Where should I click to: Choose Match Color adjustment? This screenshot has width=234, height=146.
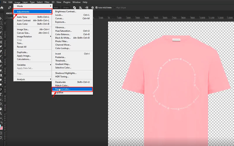click(x=72, y=86)
